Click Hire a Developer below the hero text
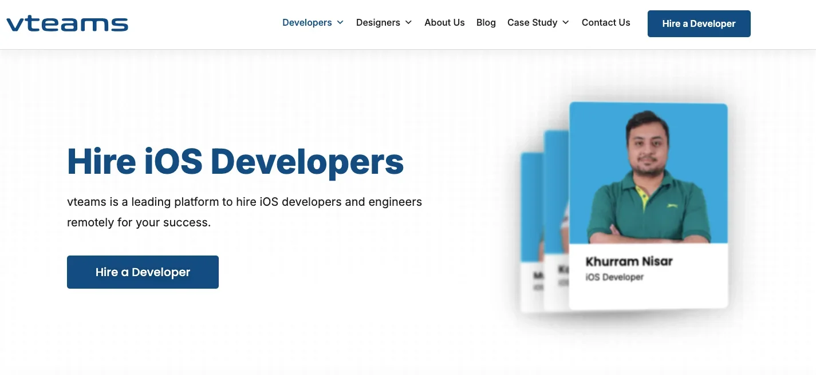The image size is (816, 375). (x=143, y=272)
